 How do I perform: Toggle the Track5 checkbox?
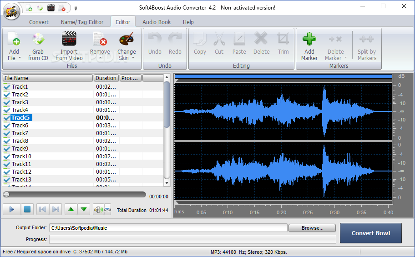pos(7,117)
